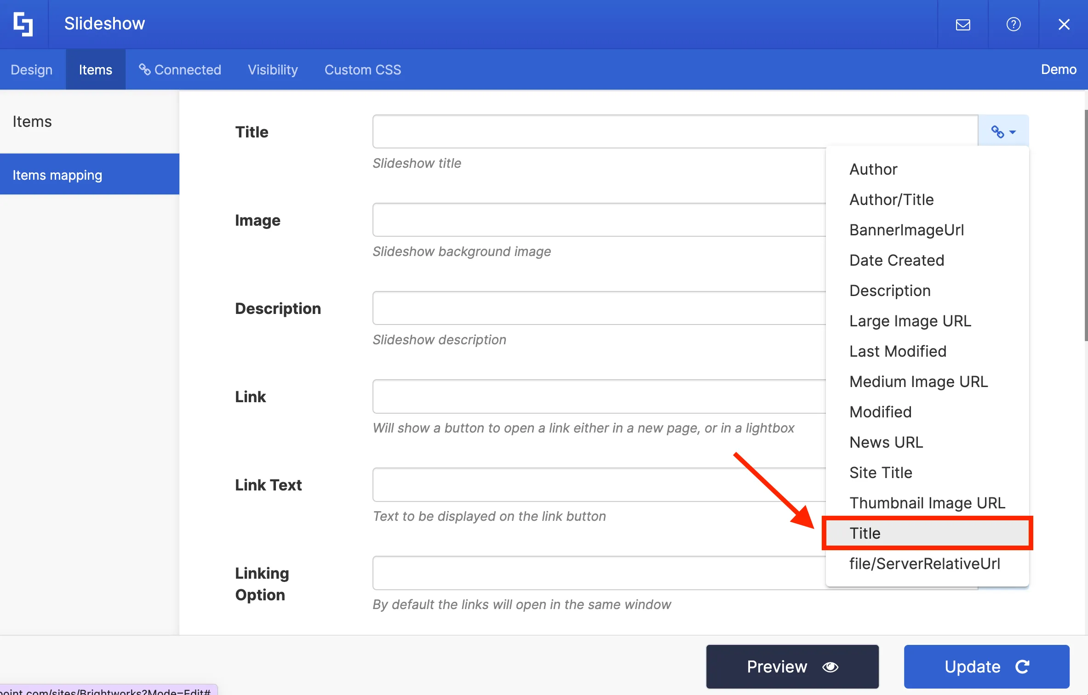Open the help question mark icon
The image size is (1088, 695).
click(1014, 24)
